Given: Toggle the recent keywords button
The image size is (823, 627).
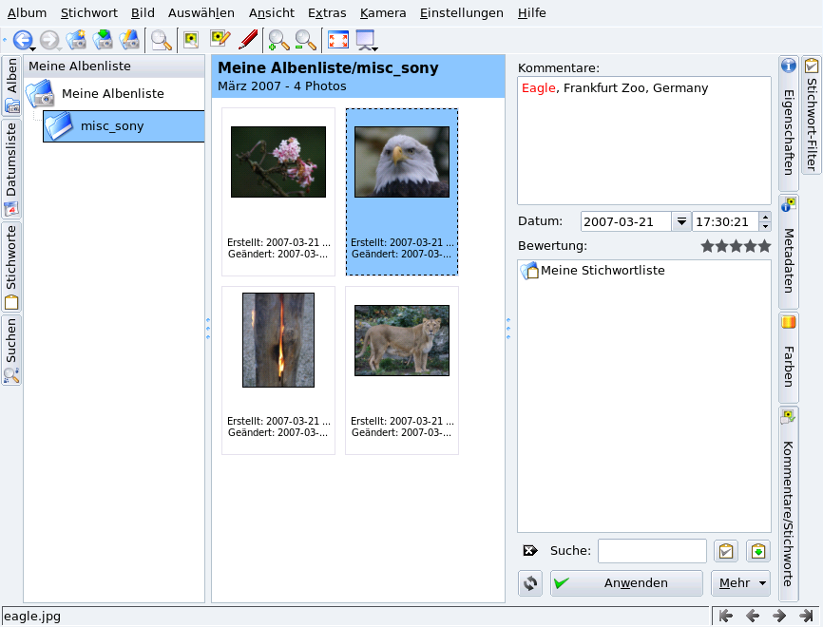Looking at the screenshot, I should click(757, 551).
